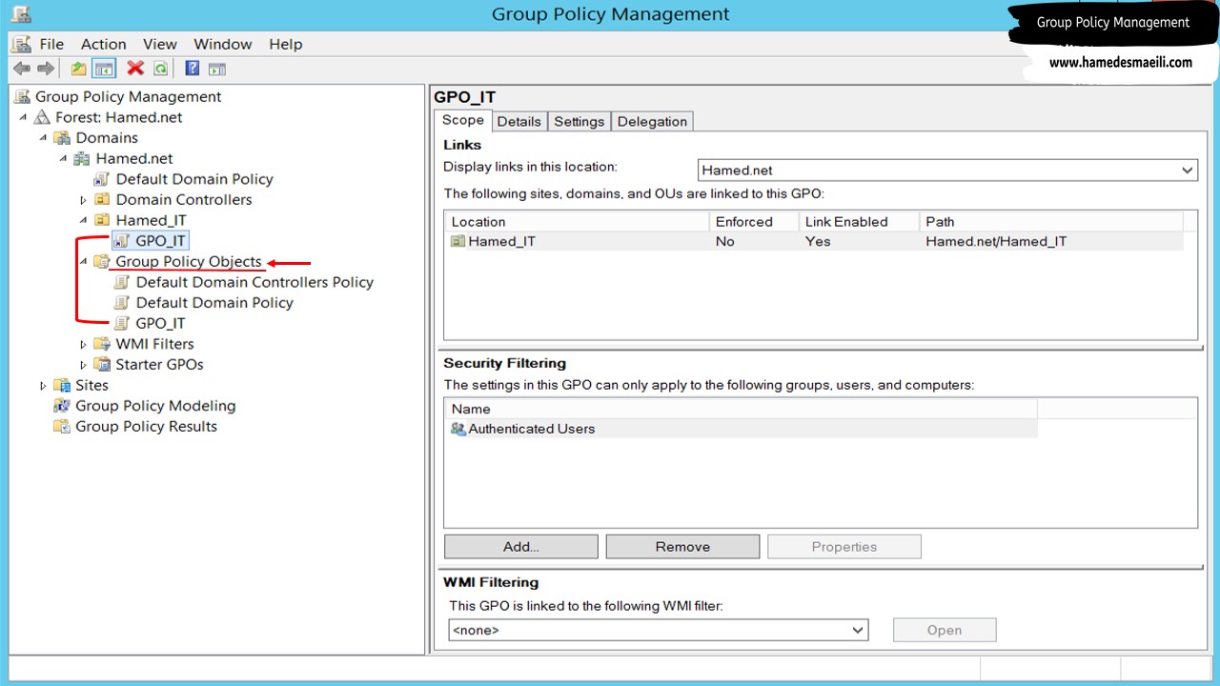Collapse the Group Policy Objects node

click(84, 262)
